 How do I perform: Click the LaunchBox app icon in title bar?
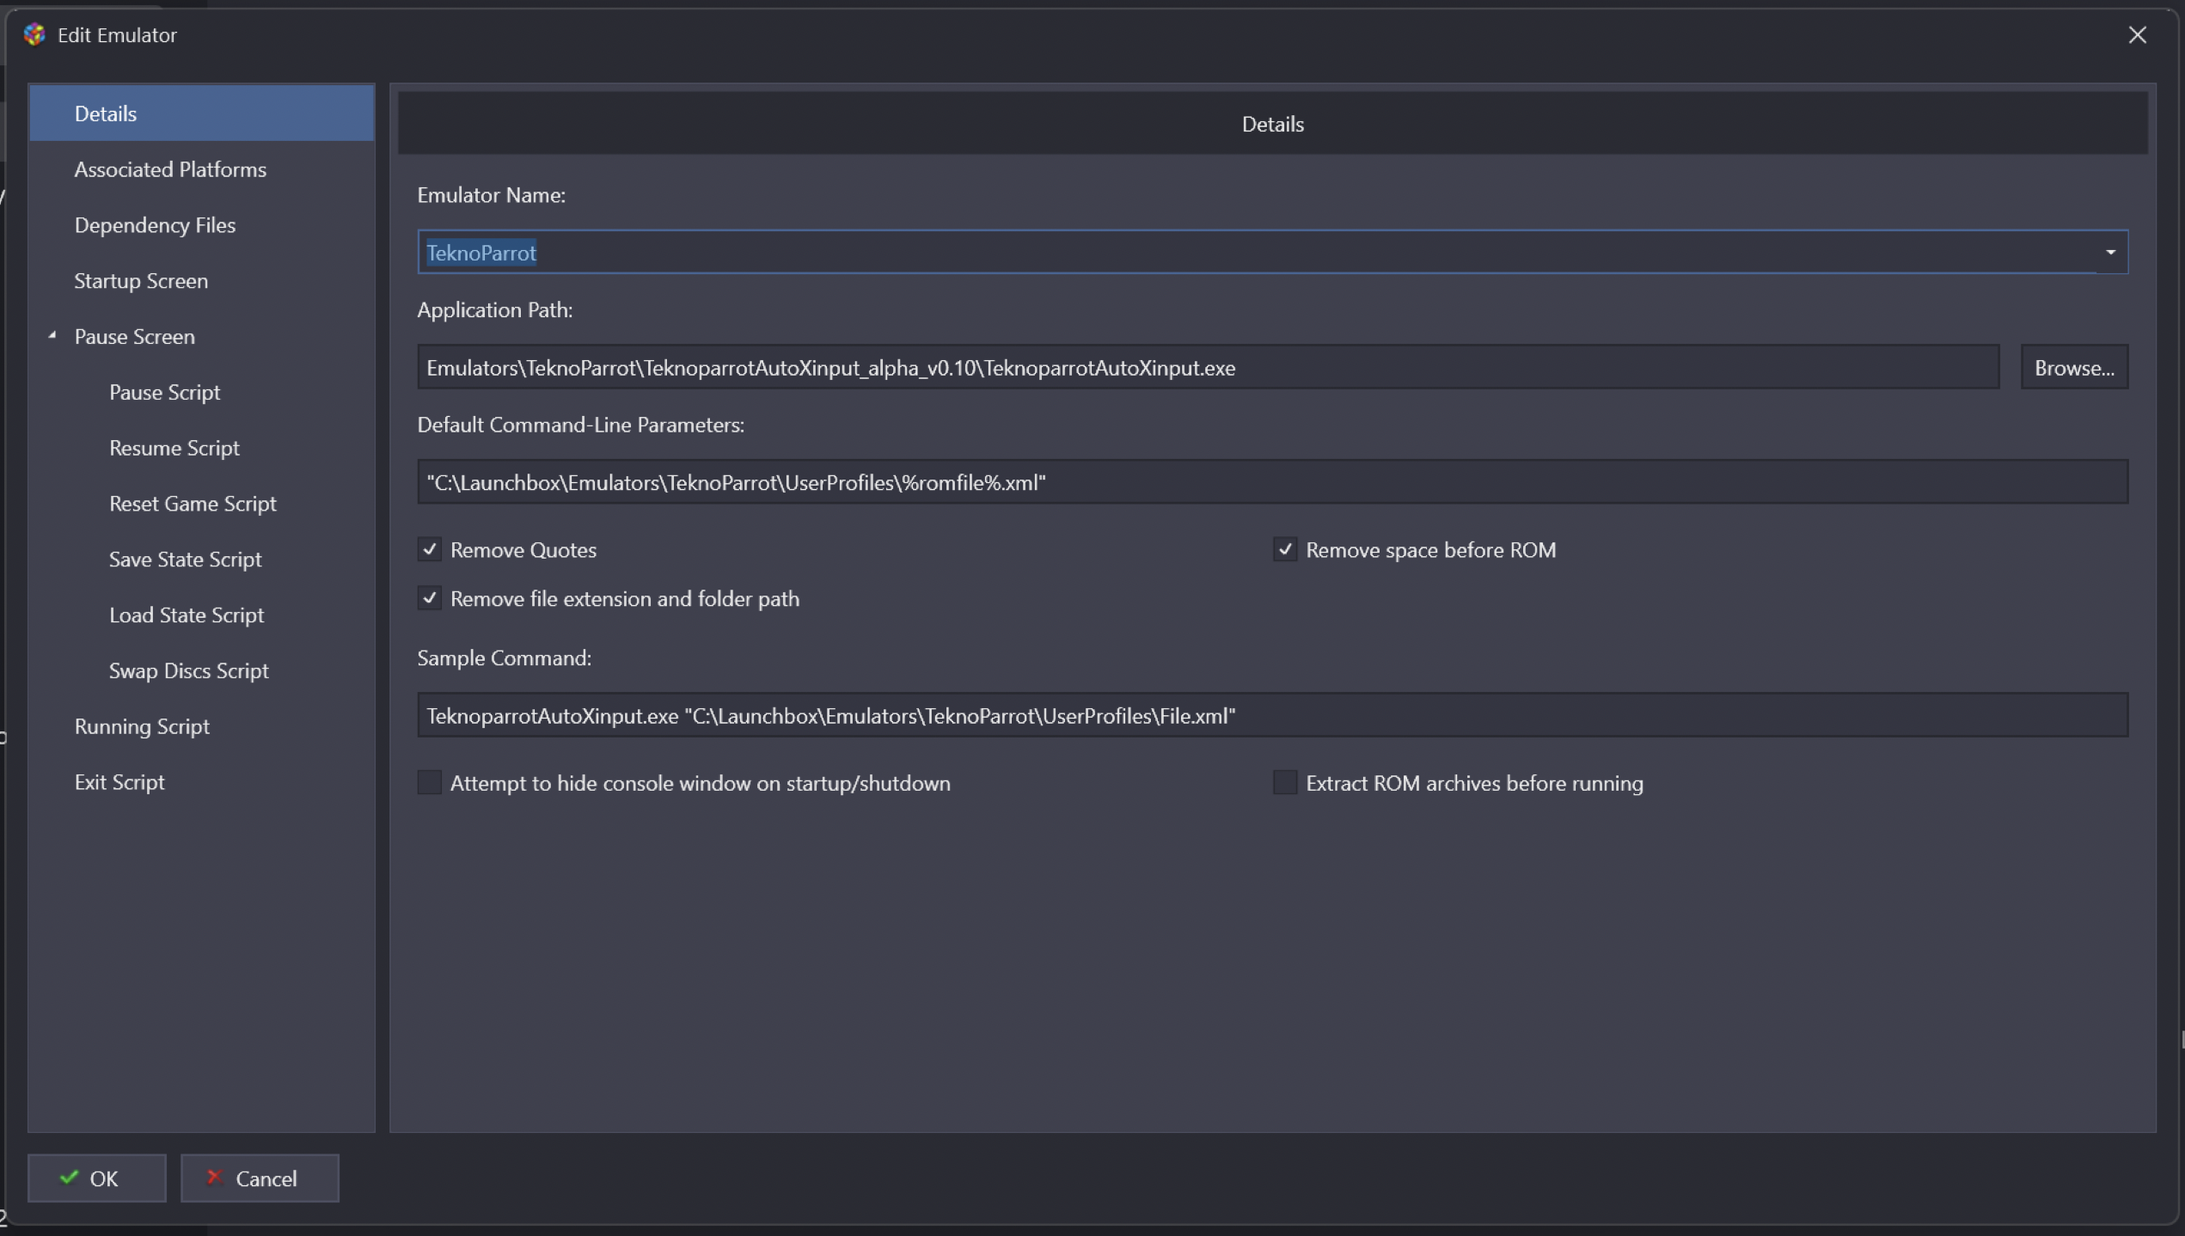coord(34,34)
